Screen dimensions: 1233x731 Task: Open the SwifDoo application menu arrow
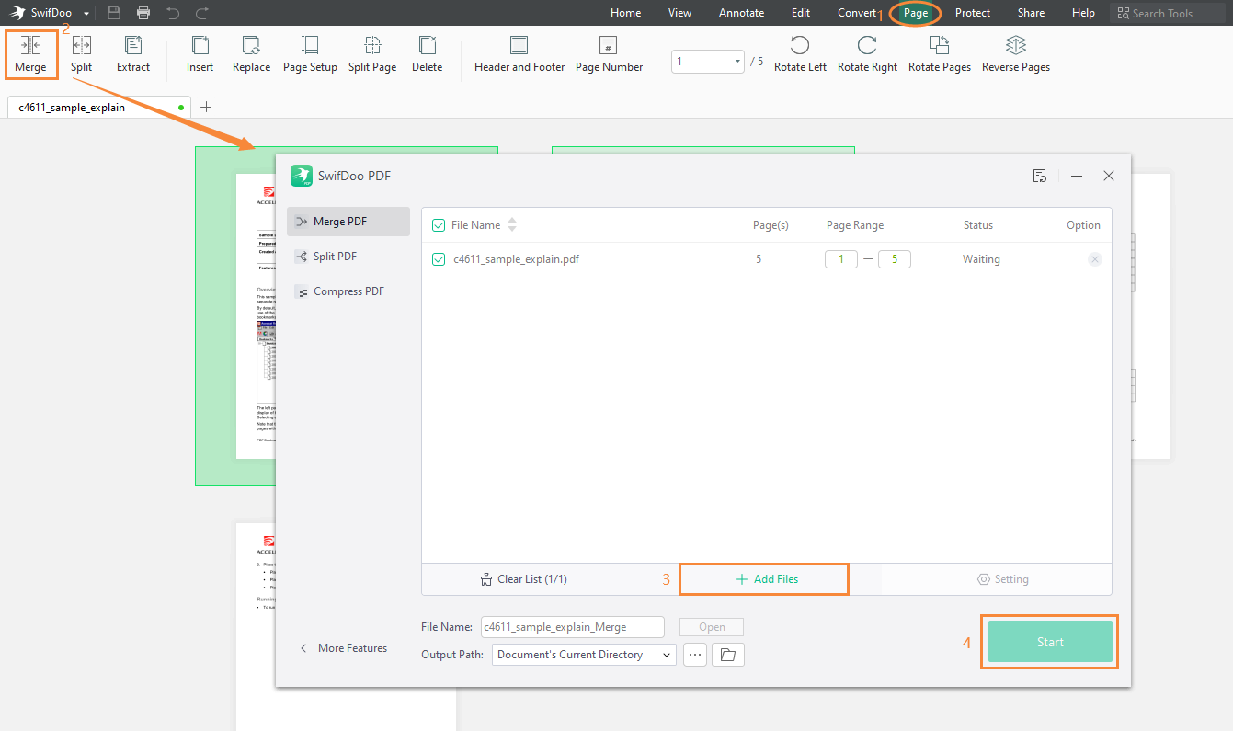pyautogui.click(x=86, y=14)
